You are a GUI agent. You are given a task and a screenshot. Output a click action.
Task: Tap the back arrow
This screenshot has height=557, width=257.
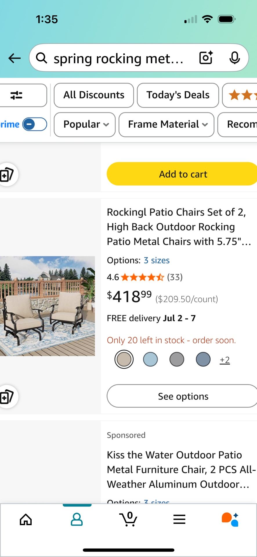pyautogui.click(x=14, y=58)
